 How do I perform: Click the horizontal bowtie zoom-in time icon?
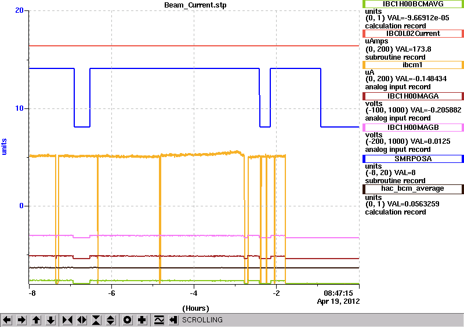[67, 320]
